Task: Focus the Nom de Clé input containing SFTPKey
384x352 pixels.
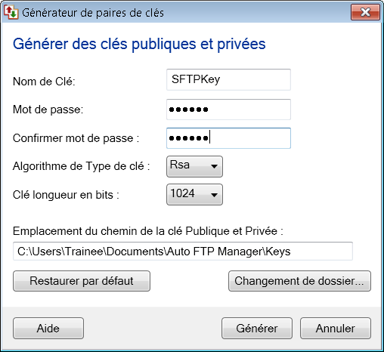Action: pos(228,79)
